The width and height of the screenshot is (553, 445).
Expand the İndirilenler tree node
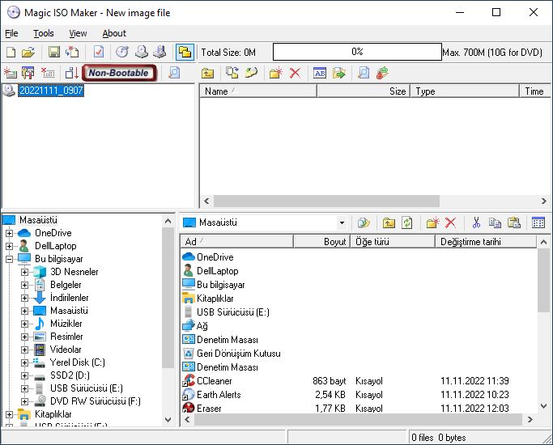(24, 298)
